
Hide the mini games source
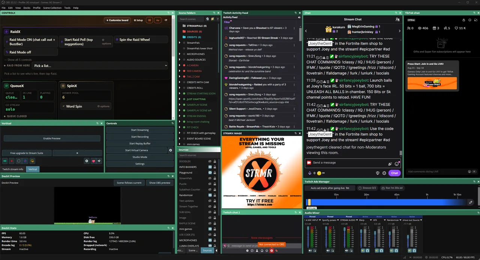pos(210,229)
